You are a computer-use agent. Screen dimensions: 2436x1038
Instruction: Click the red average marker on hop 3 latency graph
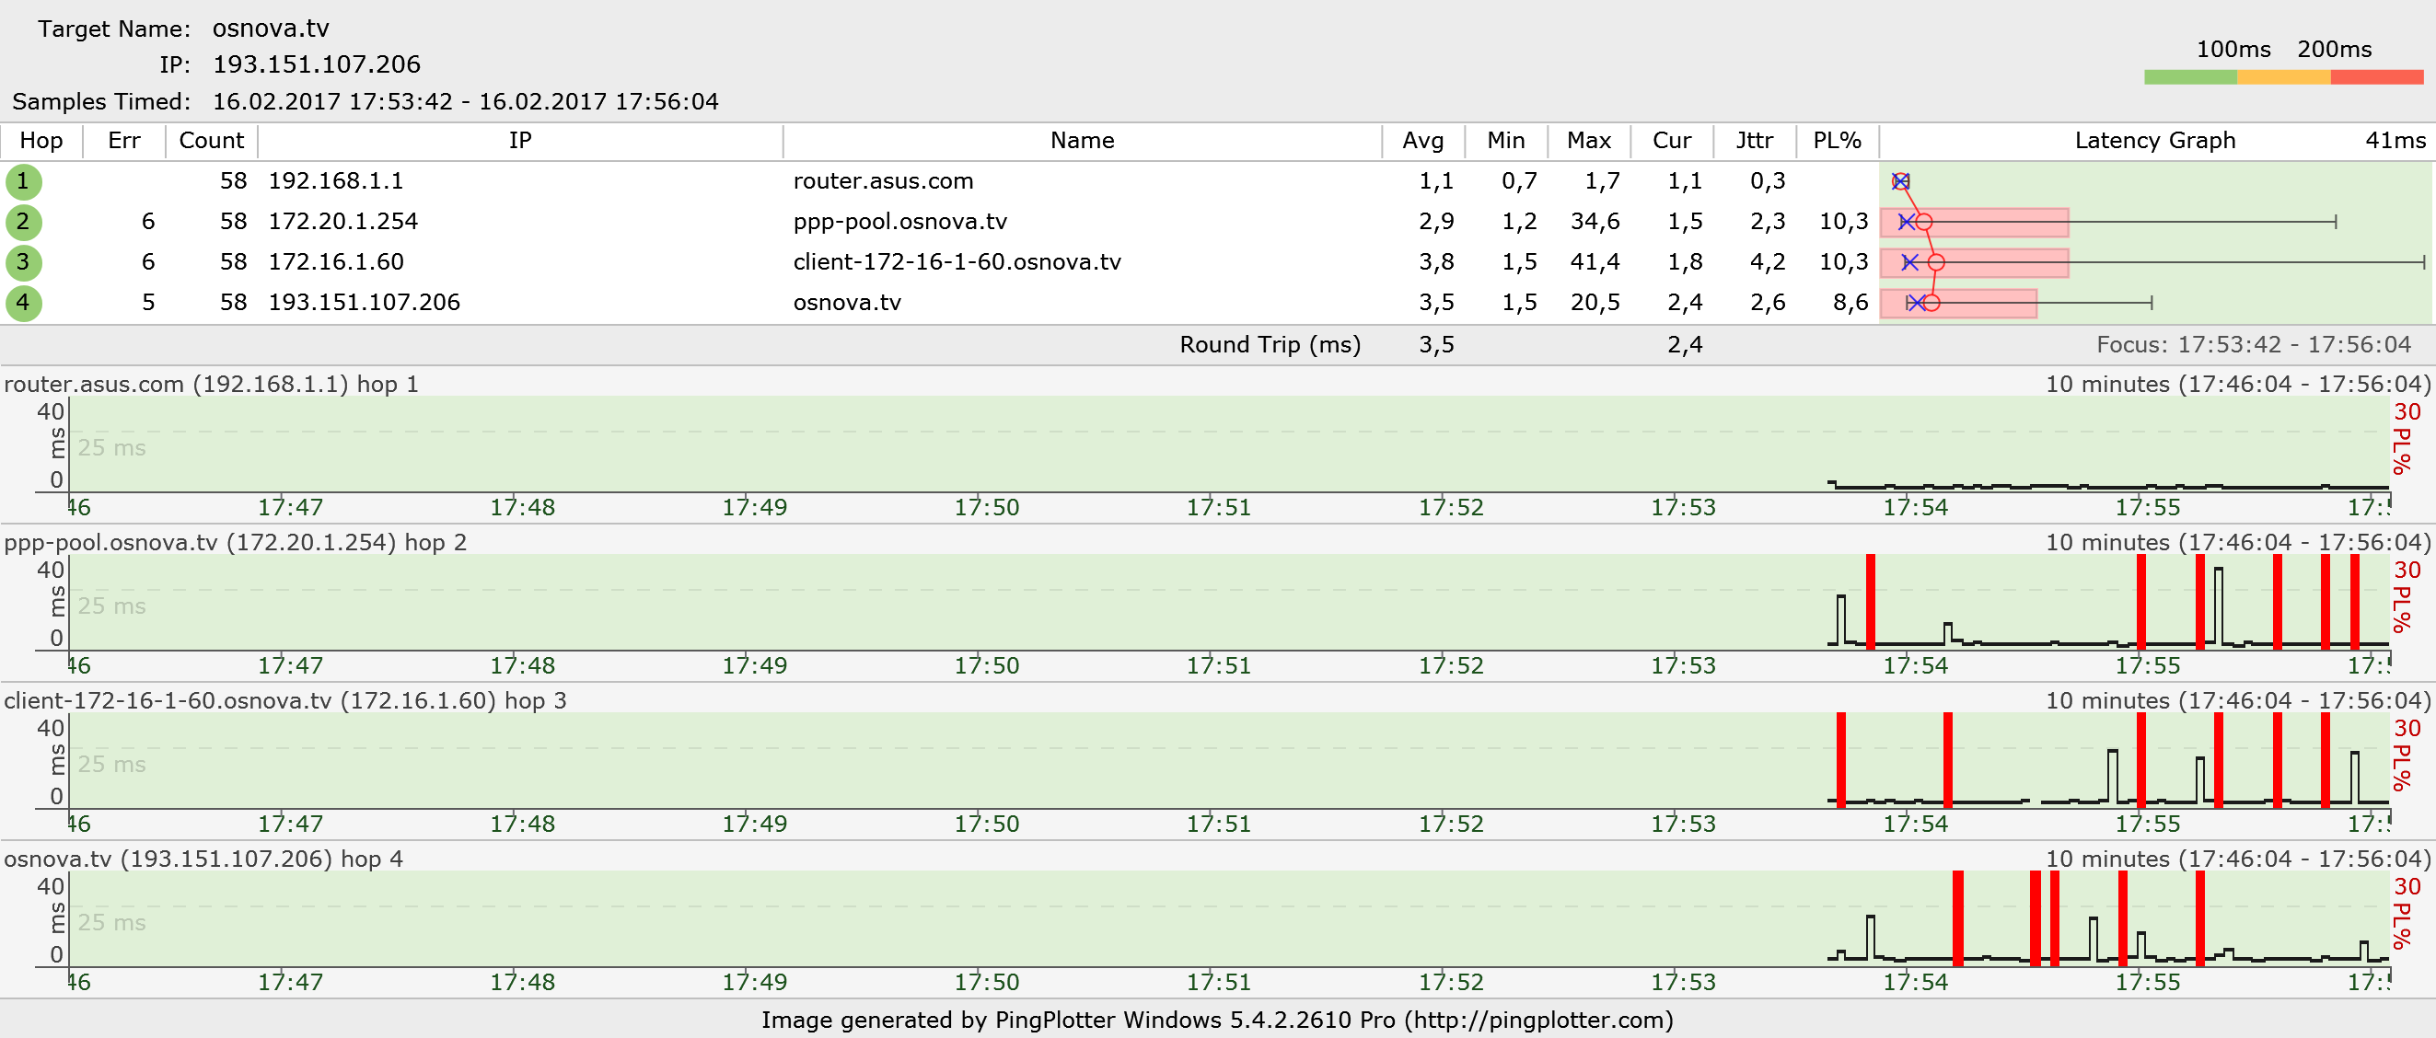tap(1936, 263)
